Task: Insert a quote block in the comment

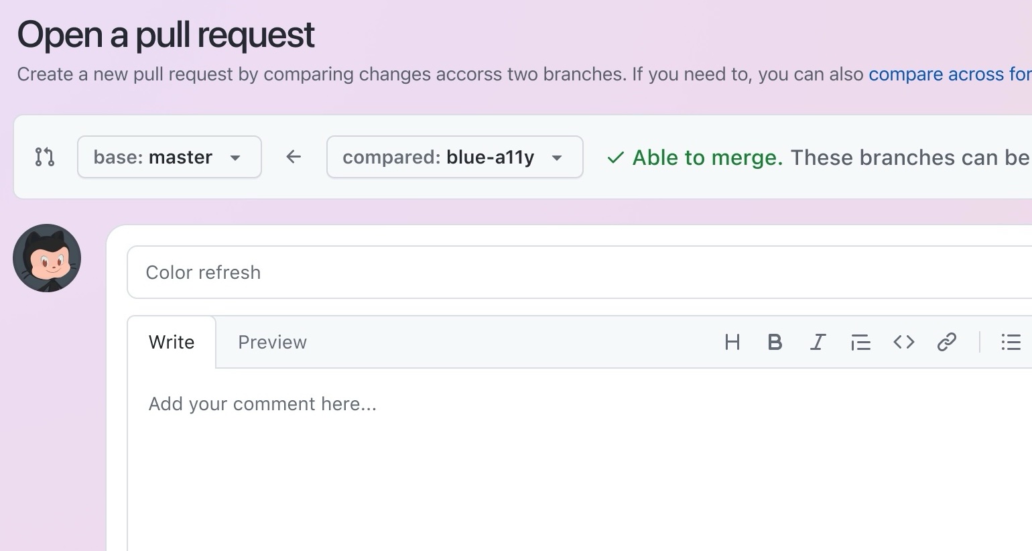Action: tap(860, 342)
